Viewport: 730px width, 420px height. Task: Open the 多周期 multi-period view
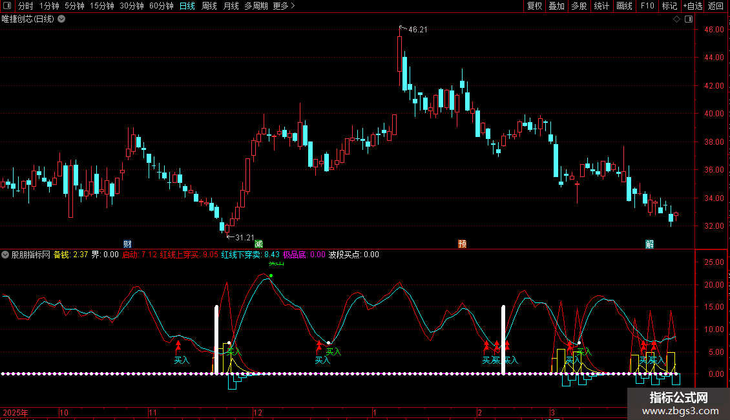(256, 6)
